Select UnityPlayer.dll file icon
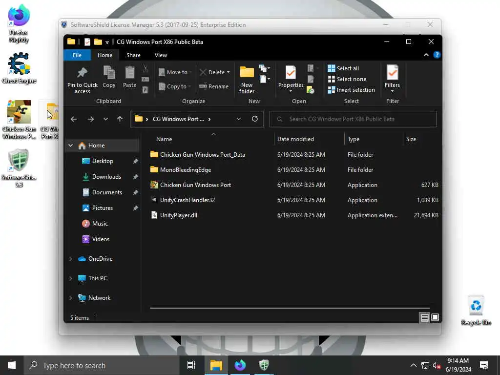 pos(154,215)
